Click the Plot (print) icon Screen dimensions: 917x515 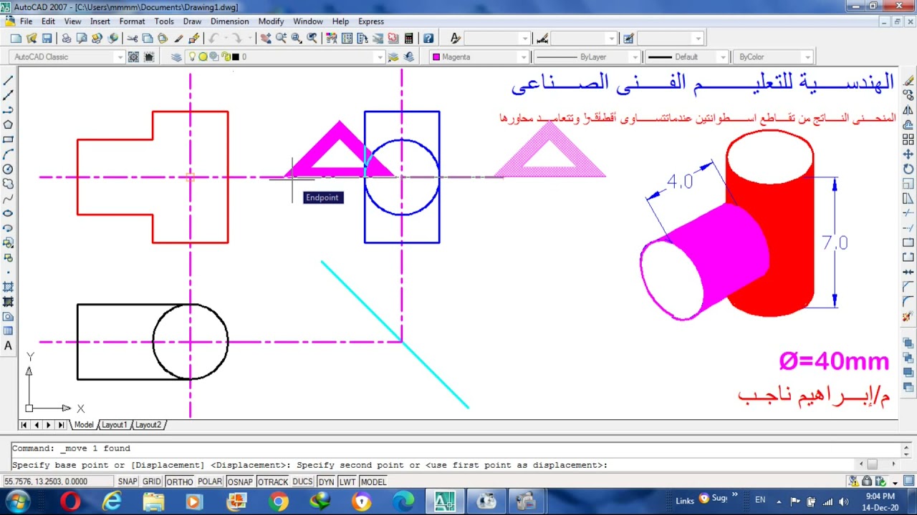tap(67, 39)
